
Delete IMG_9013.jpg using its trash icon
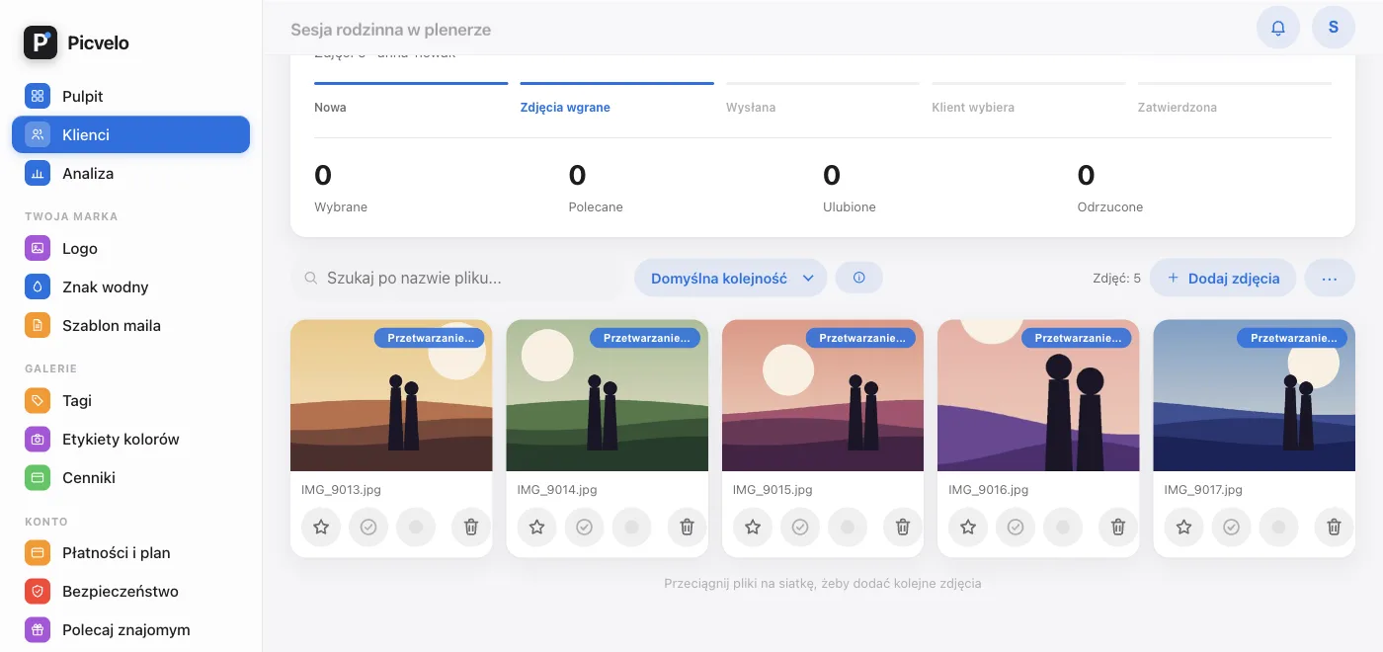tap(471, 528)
